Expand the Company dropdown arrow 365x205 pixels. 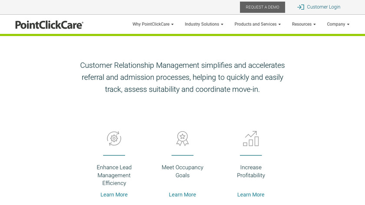coord(348,24)
